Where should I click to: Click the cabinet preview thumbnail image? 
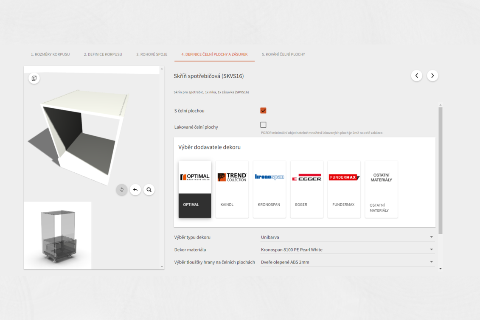point(58,236)
